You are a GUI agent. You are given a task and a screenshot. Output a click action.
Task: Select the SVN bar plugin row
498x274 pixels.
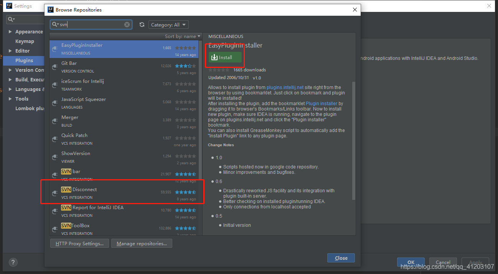[x=124, y=175]
